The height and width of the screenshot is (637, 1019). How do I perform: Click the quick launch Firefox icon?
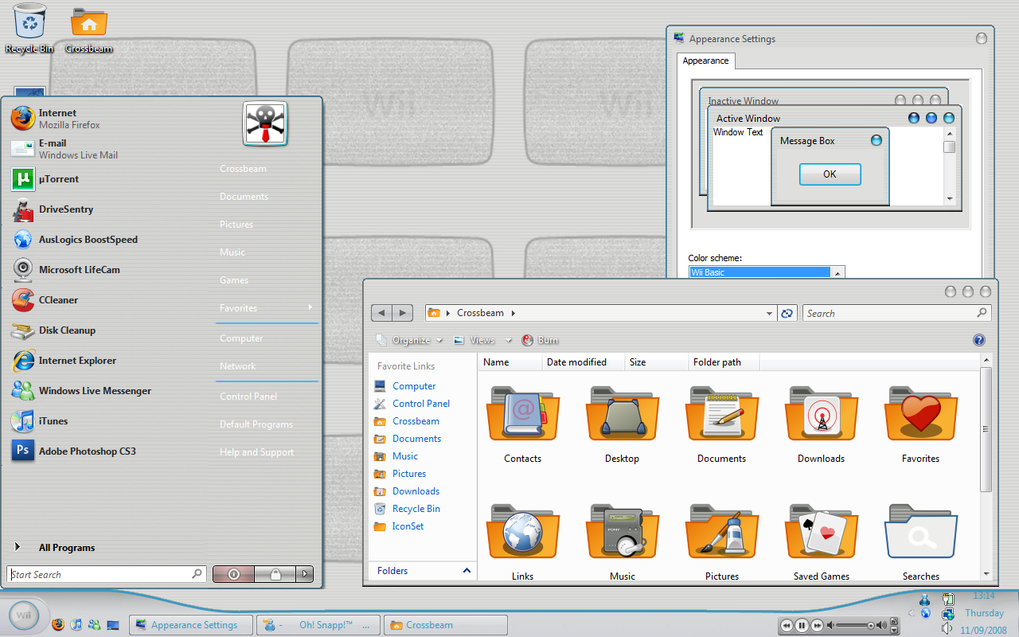coord(57,624)
